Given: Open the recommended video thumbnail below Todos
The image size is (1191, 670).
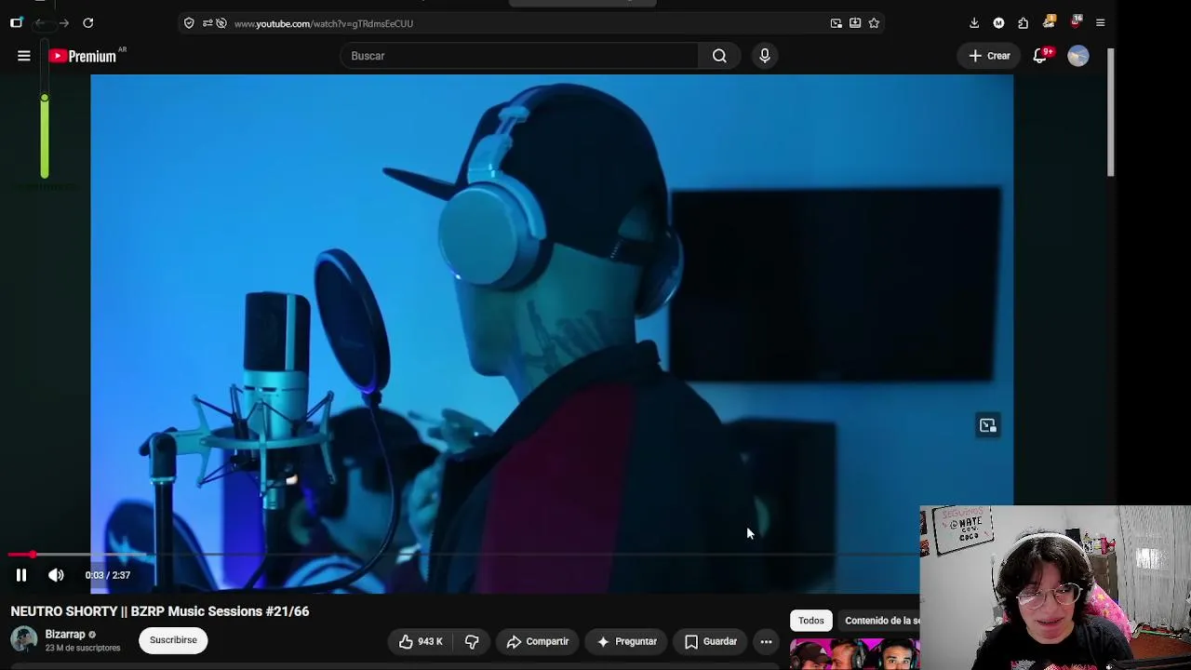Looking at the screenshot, I should click(855, 653).
